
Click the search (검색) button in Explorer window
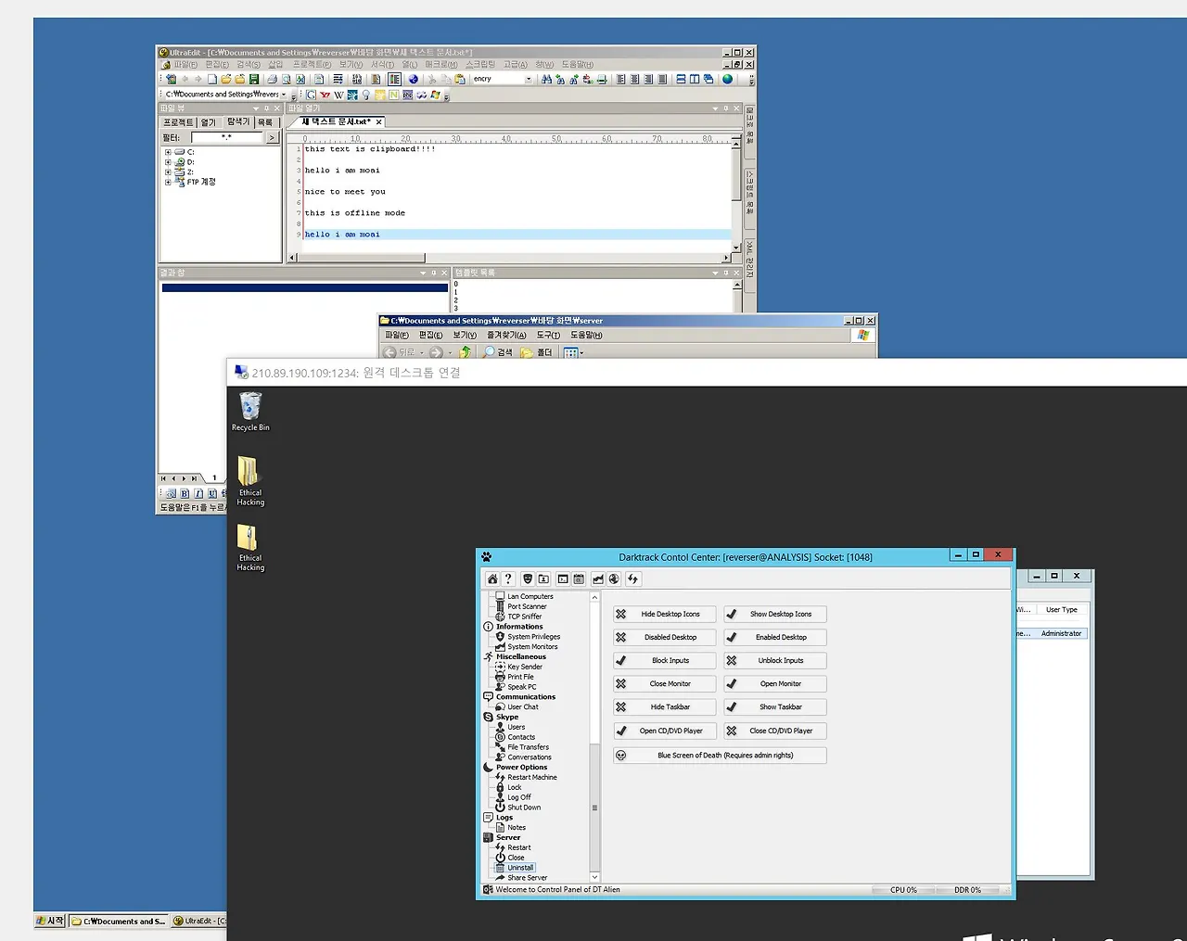tap(498, 352)
